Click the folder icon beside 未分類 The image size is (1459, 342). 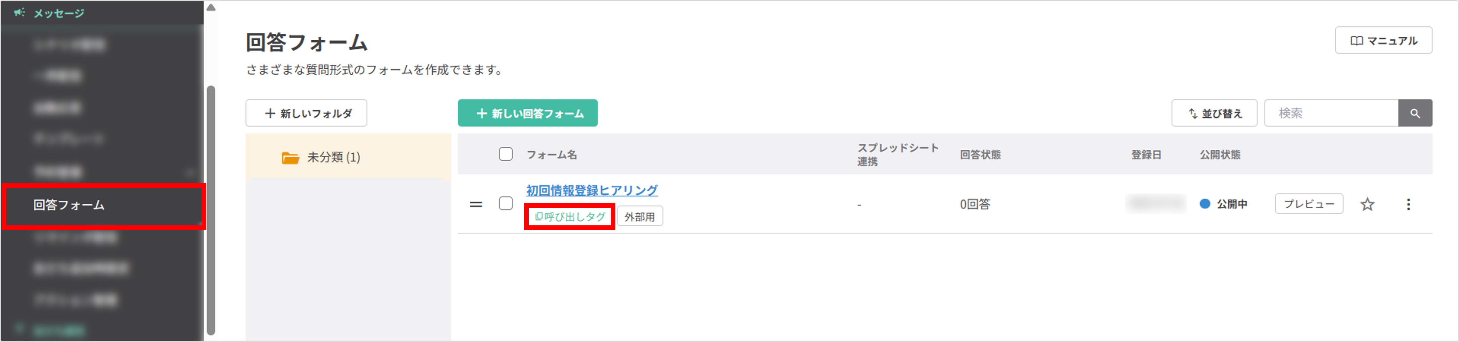pos(291,157)
